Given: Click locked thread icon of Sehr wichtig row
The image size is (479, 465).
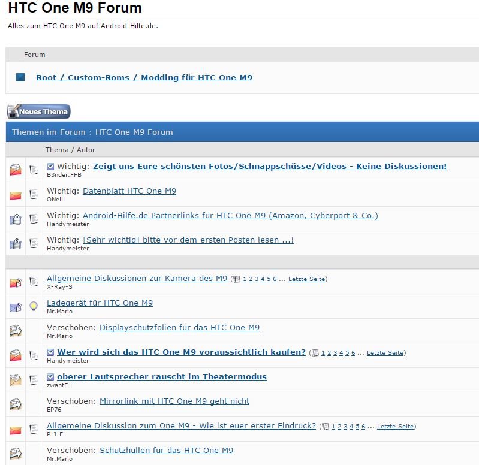Looking at the screenshot, I should (15, 244).
